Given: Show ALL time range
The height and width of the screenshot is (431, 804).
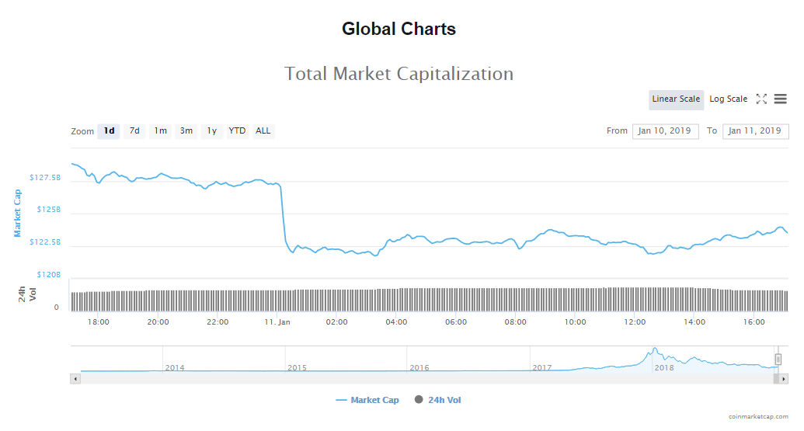Looking at the screenshot, I should click(x=263, y=131).
